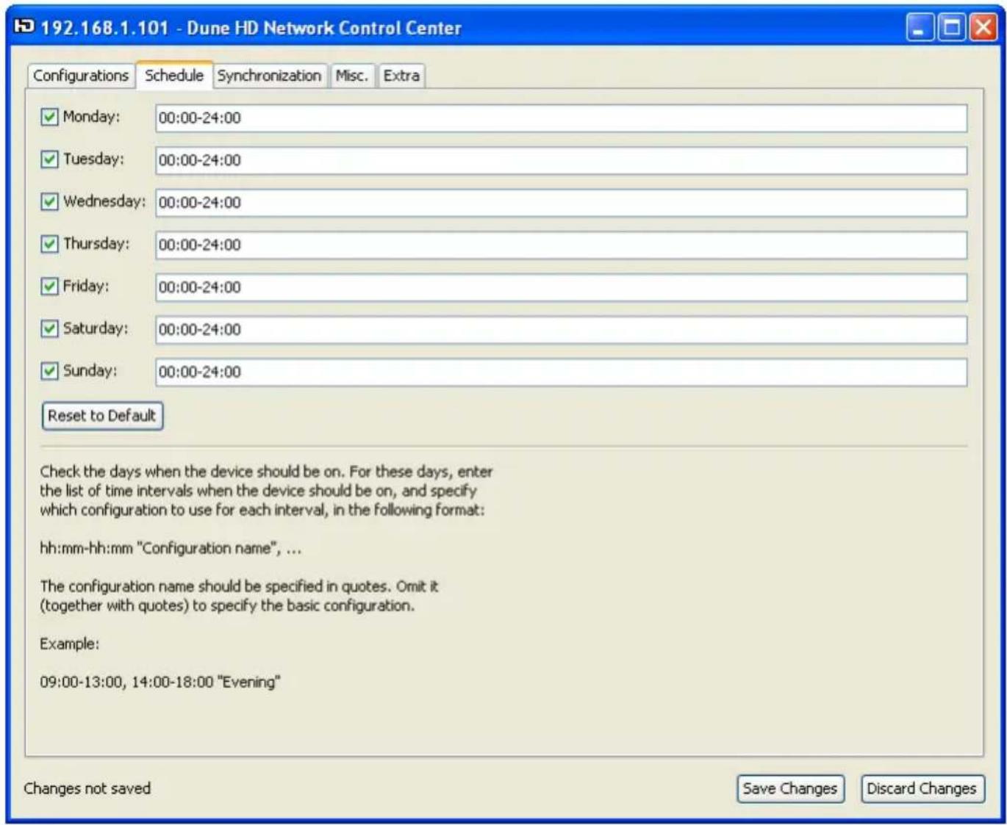Click the Sunday time interval field
The height and width of the screenshot is (825, 1007).
coord(561,372)
